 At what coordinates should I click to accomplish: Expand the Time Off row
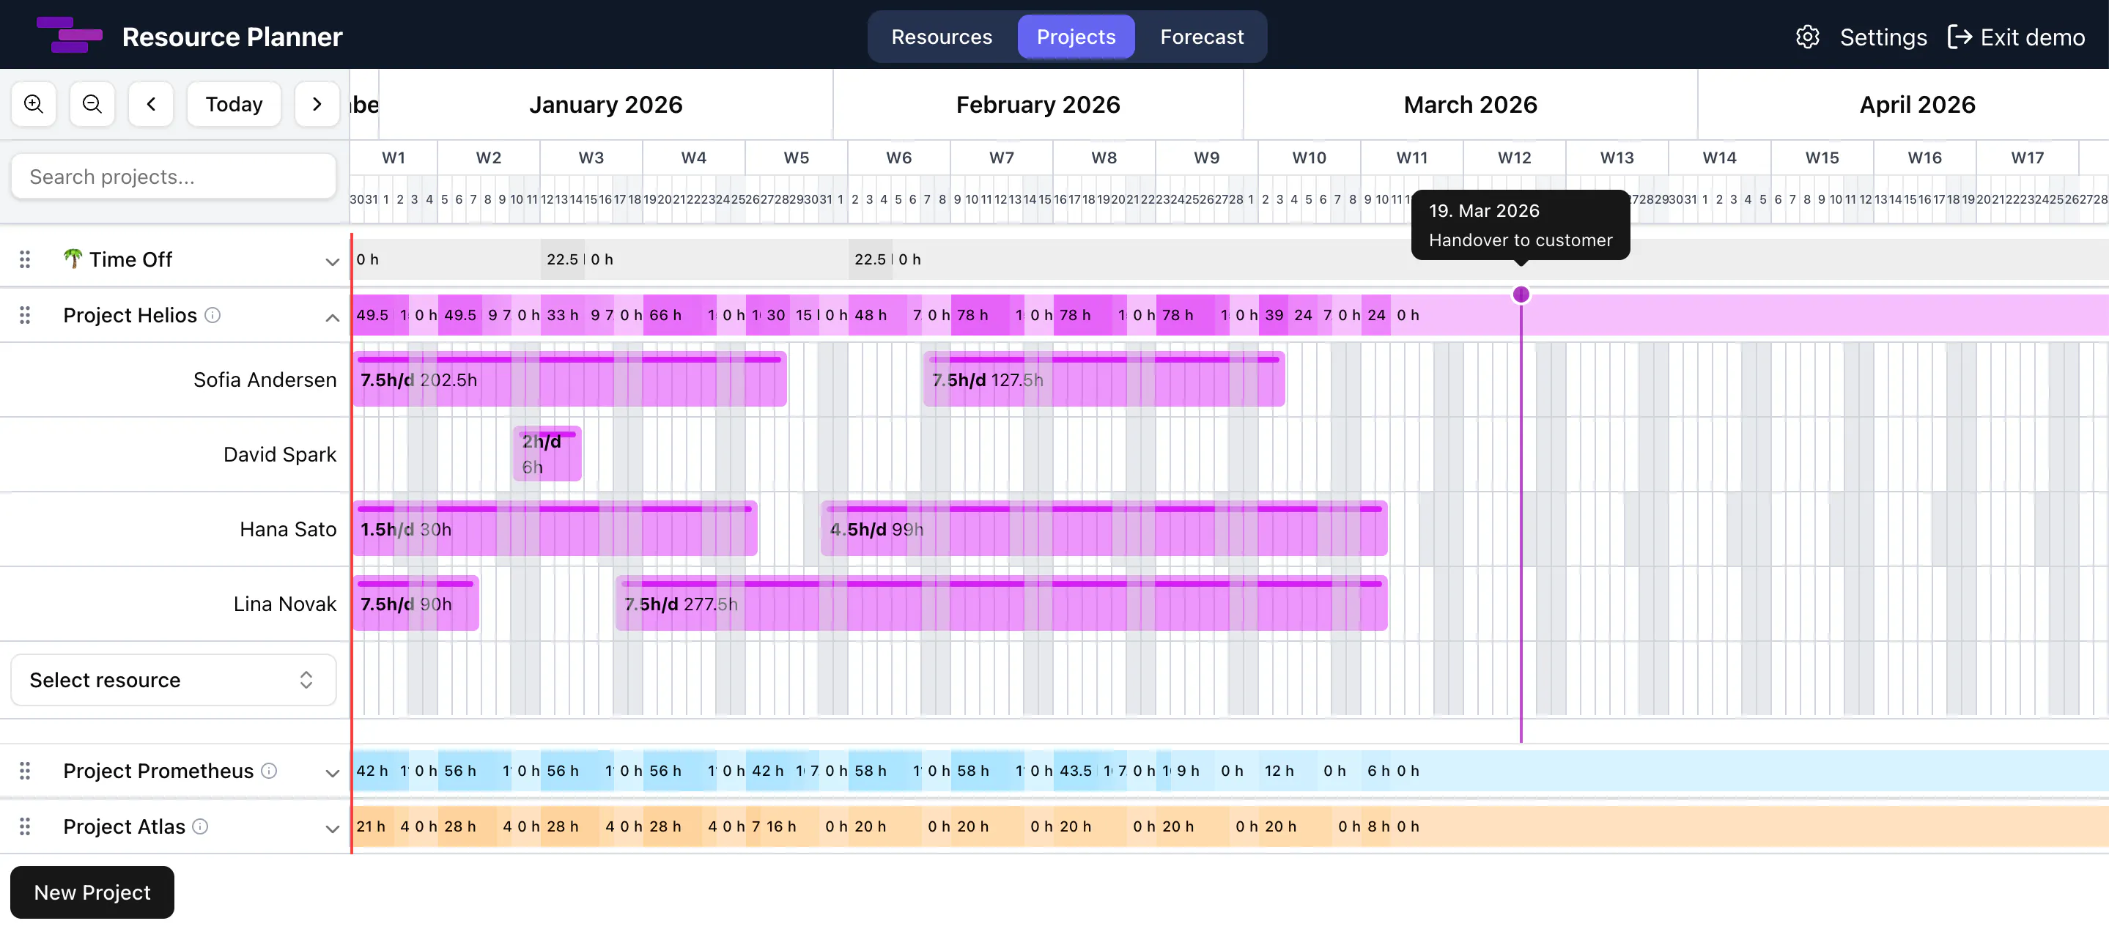331,262
